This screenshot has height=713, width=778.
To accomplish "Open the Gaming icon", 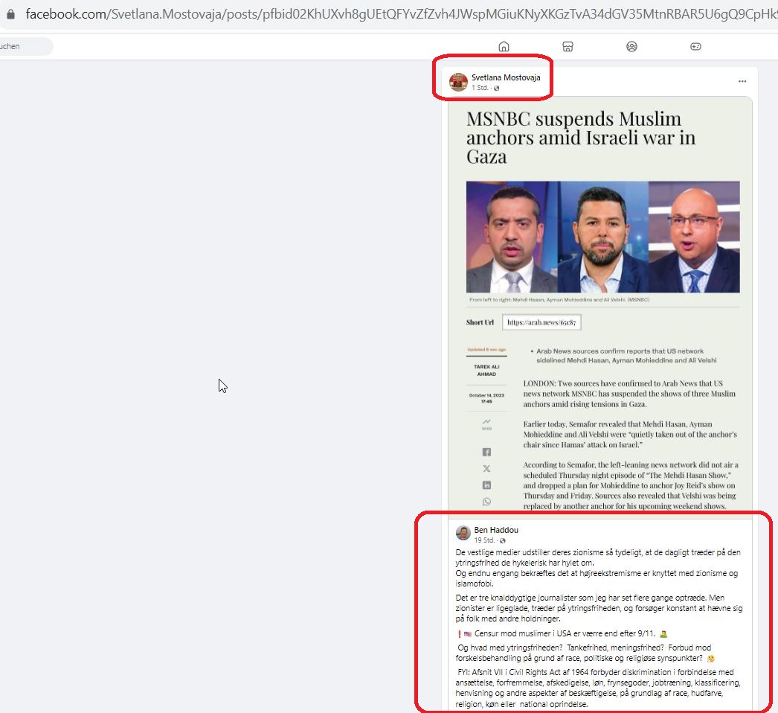I will [695, 47].
